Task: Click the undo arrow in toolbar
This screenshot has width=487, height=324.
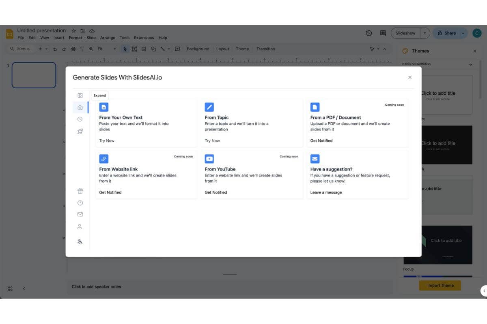Action: (55, 49)
